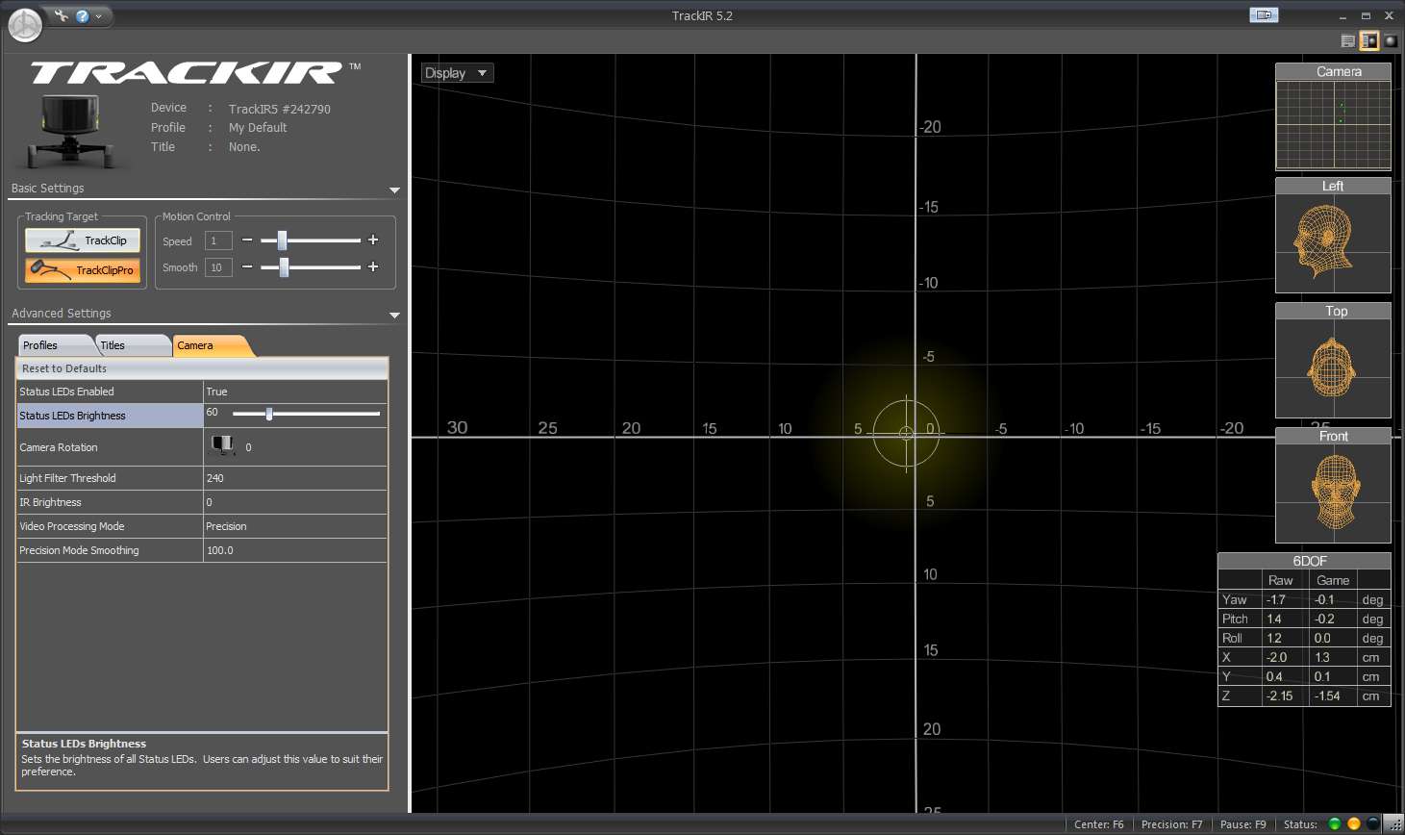1405x835 pixels.
Task: Open Video Processing Mode Precision value
Action: coord(295,526)
